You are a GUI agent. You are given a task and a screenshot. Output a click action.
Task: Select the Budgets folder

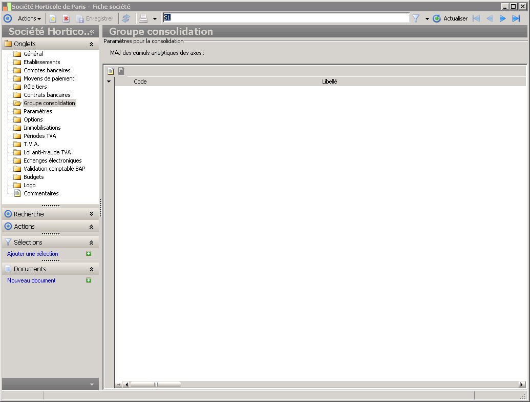34,177
